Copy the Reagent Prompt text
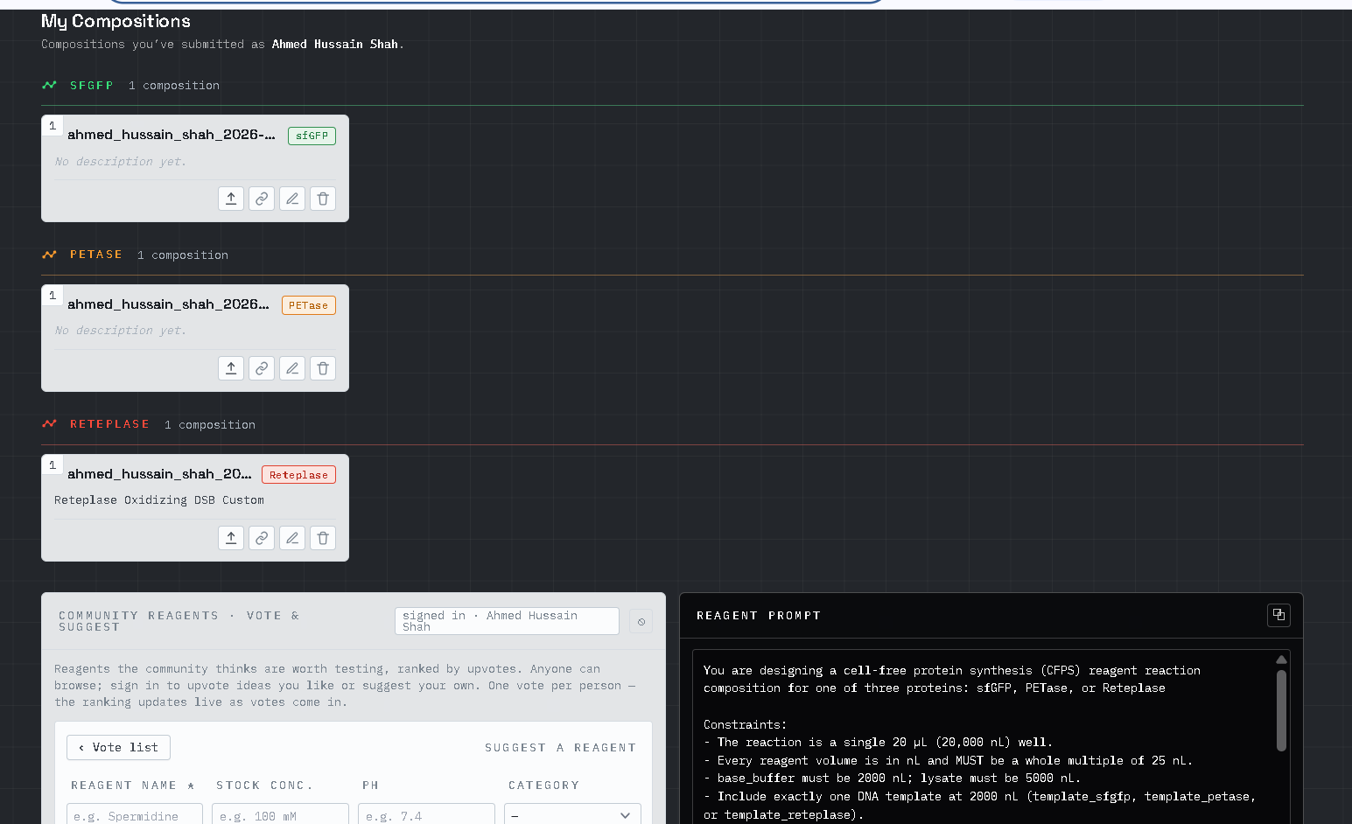The image size is (1352, 824). point(1278,615)
